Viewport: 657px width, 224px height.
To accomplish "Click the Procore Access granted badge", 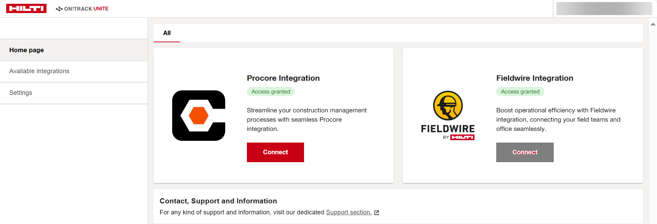I will coord(271,92).
